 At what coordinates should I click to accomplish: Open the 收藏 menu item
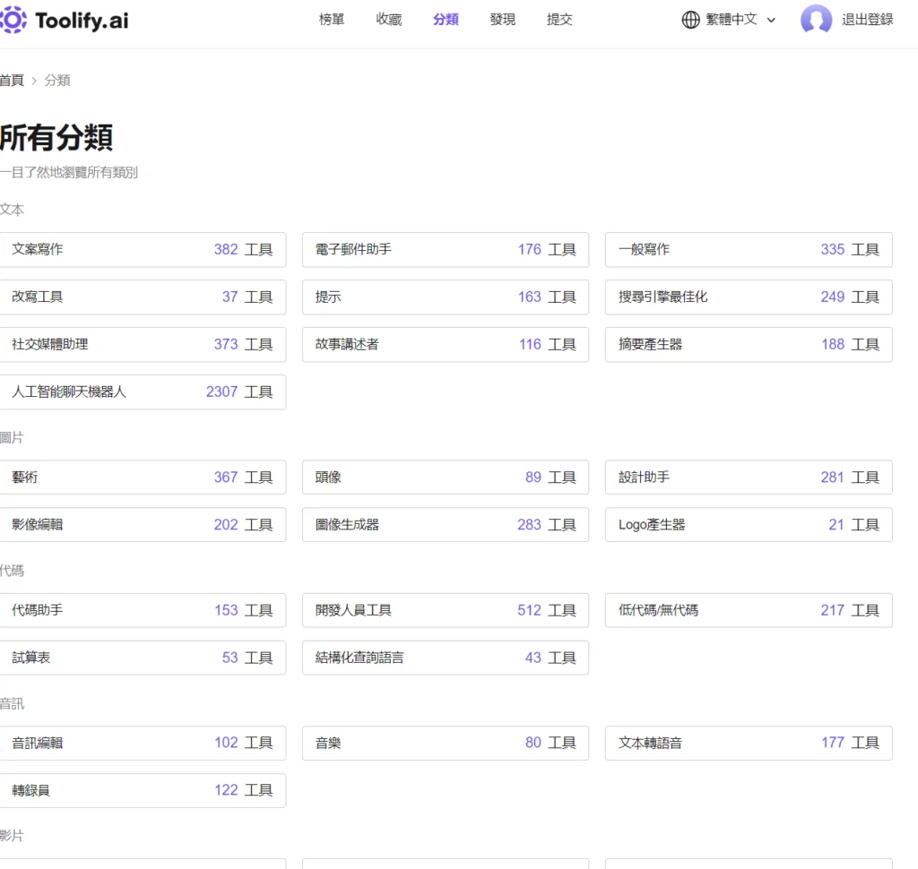pos(389,20)
